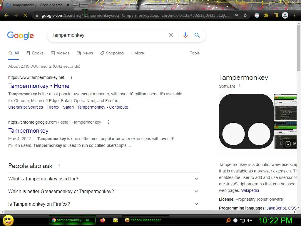
Task: Click the volume speaker tray icon
Action: (x=250, y=220)
